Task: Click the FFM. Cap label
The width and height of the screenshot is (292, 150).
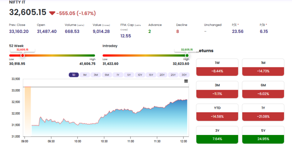Action: (x=131, y=27)
